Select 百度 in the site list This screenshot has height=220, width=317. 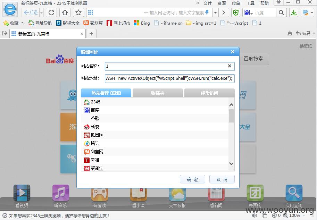click(x=155, y=110)
